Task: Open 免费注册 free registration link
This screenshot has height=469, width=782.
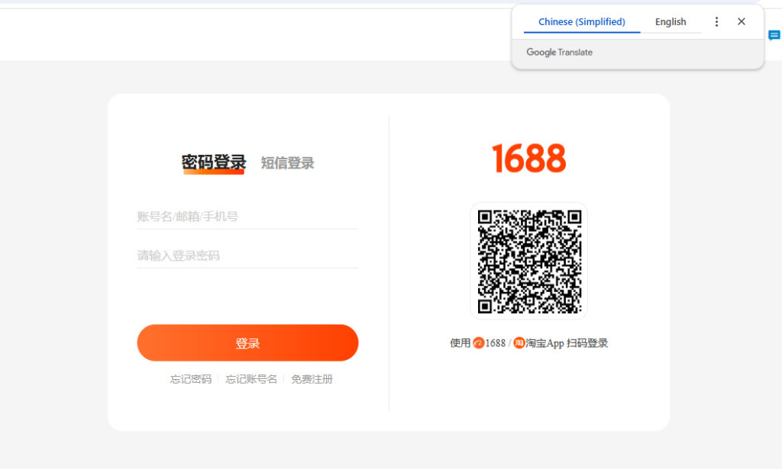Action: [x=312, y=379]
